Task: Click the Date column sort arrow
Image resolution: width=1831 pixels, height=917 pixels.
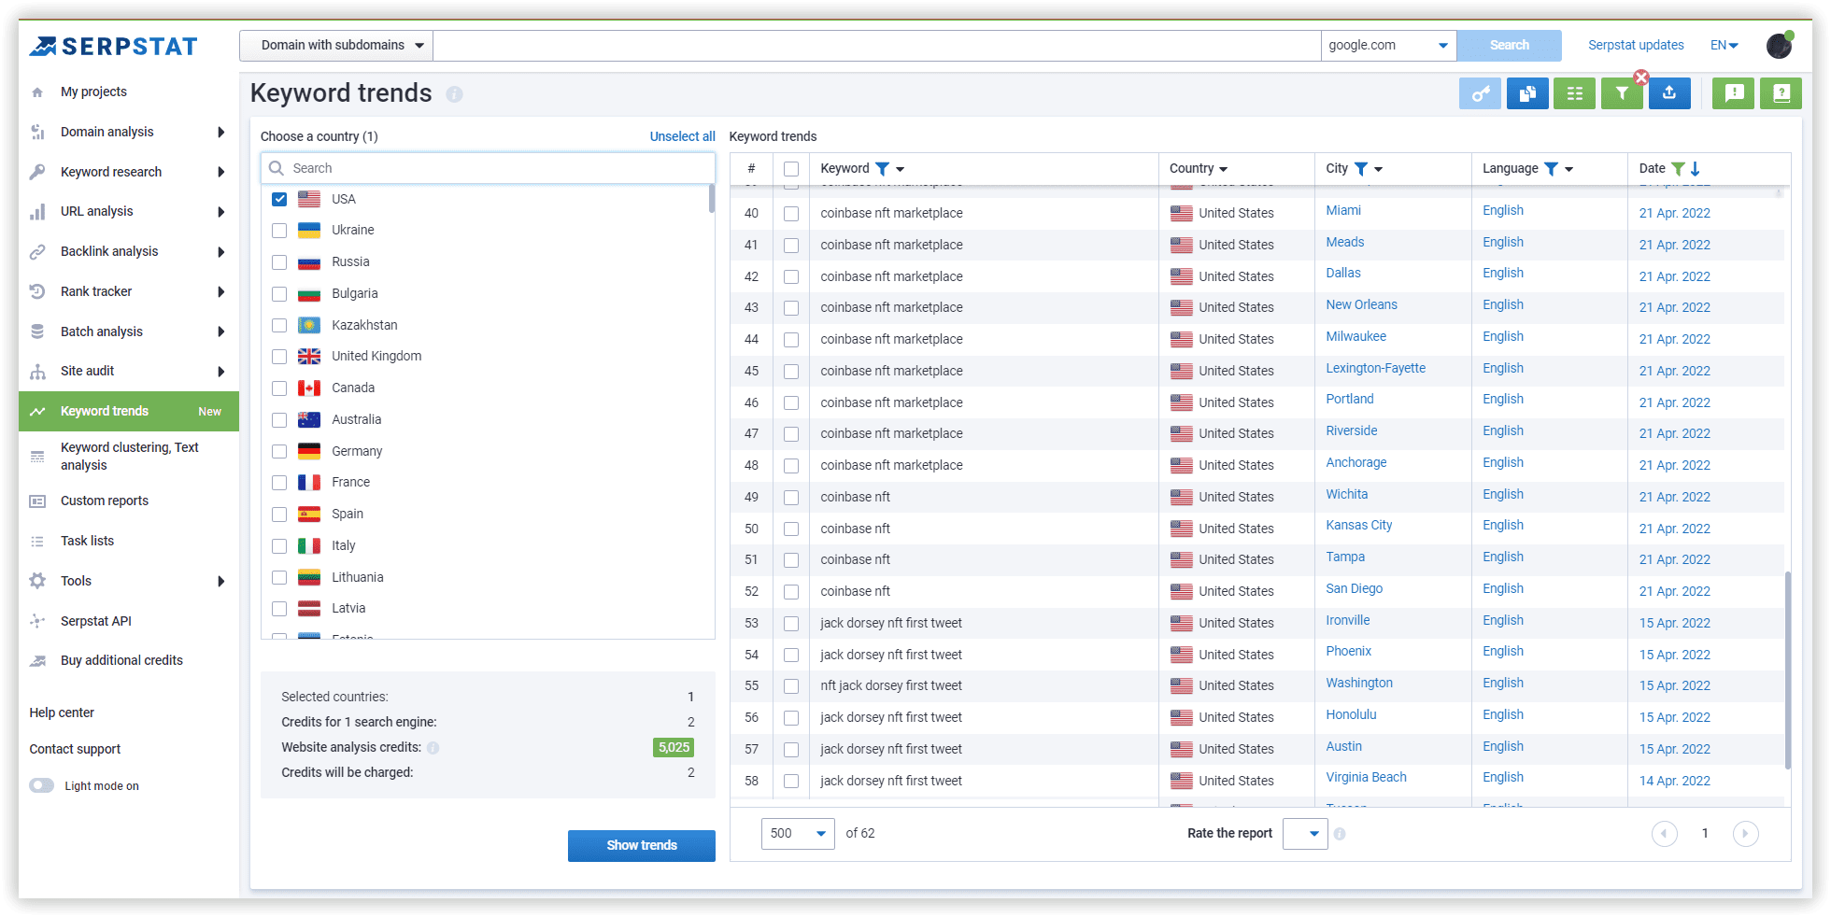Action: coord(1696,169)
